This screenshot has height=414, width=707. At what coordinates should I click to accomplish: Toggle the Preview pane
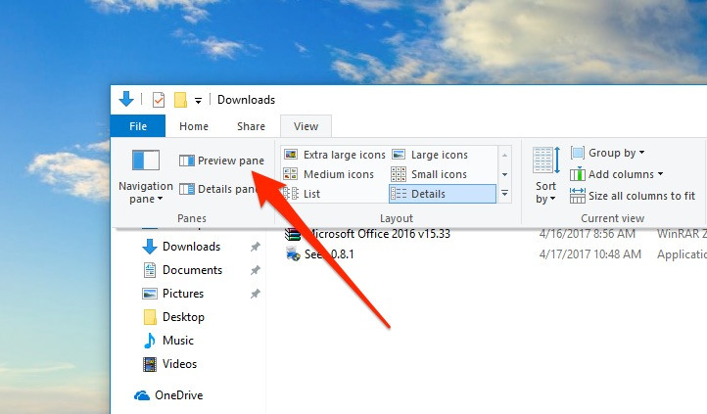pos(221,161)
